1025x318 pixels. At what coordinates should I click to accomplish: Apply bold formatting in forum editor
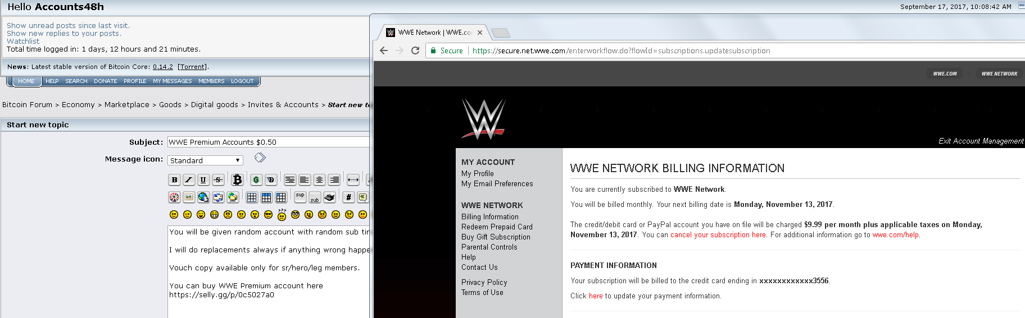(174, 179)
